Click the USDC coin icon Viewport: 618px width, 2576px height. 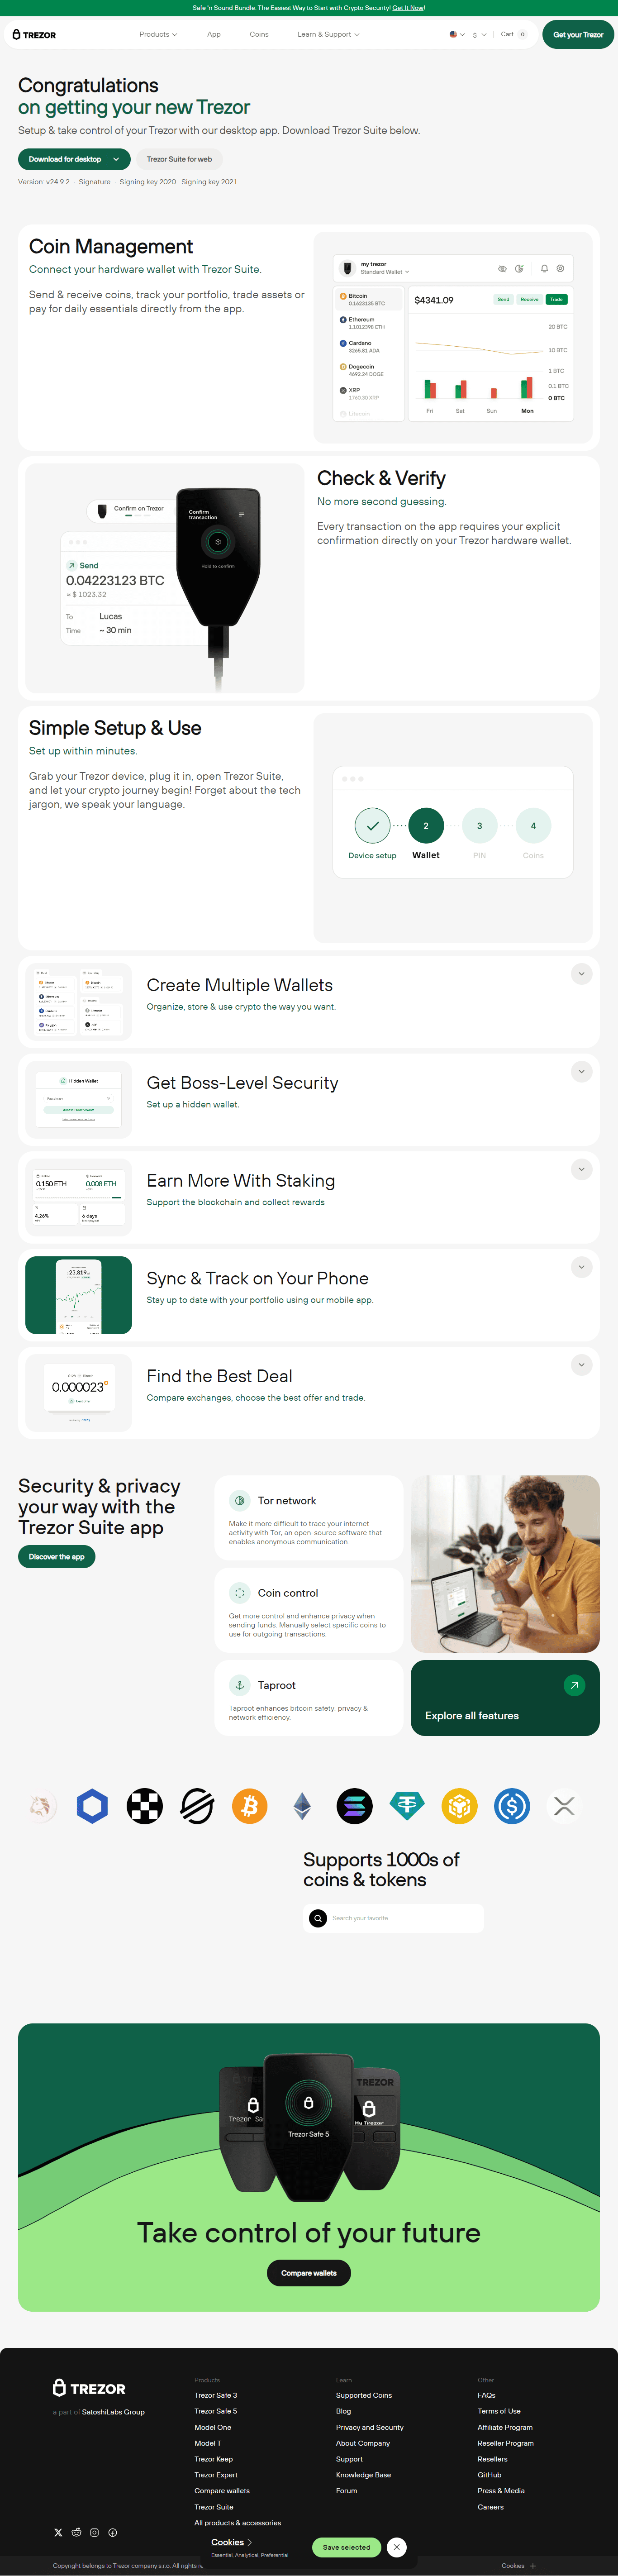(x=512, y=1806)
